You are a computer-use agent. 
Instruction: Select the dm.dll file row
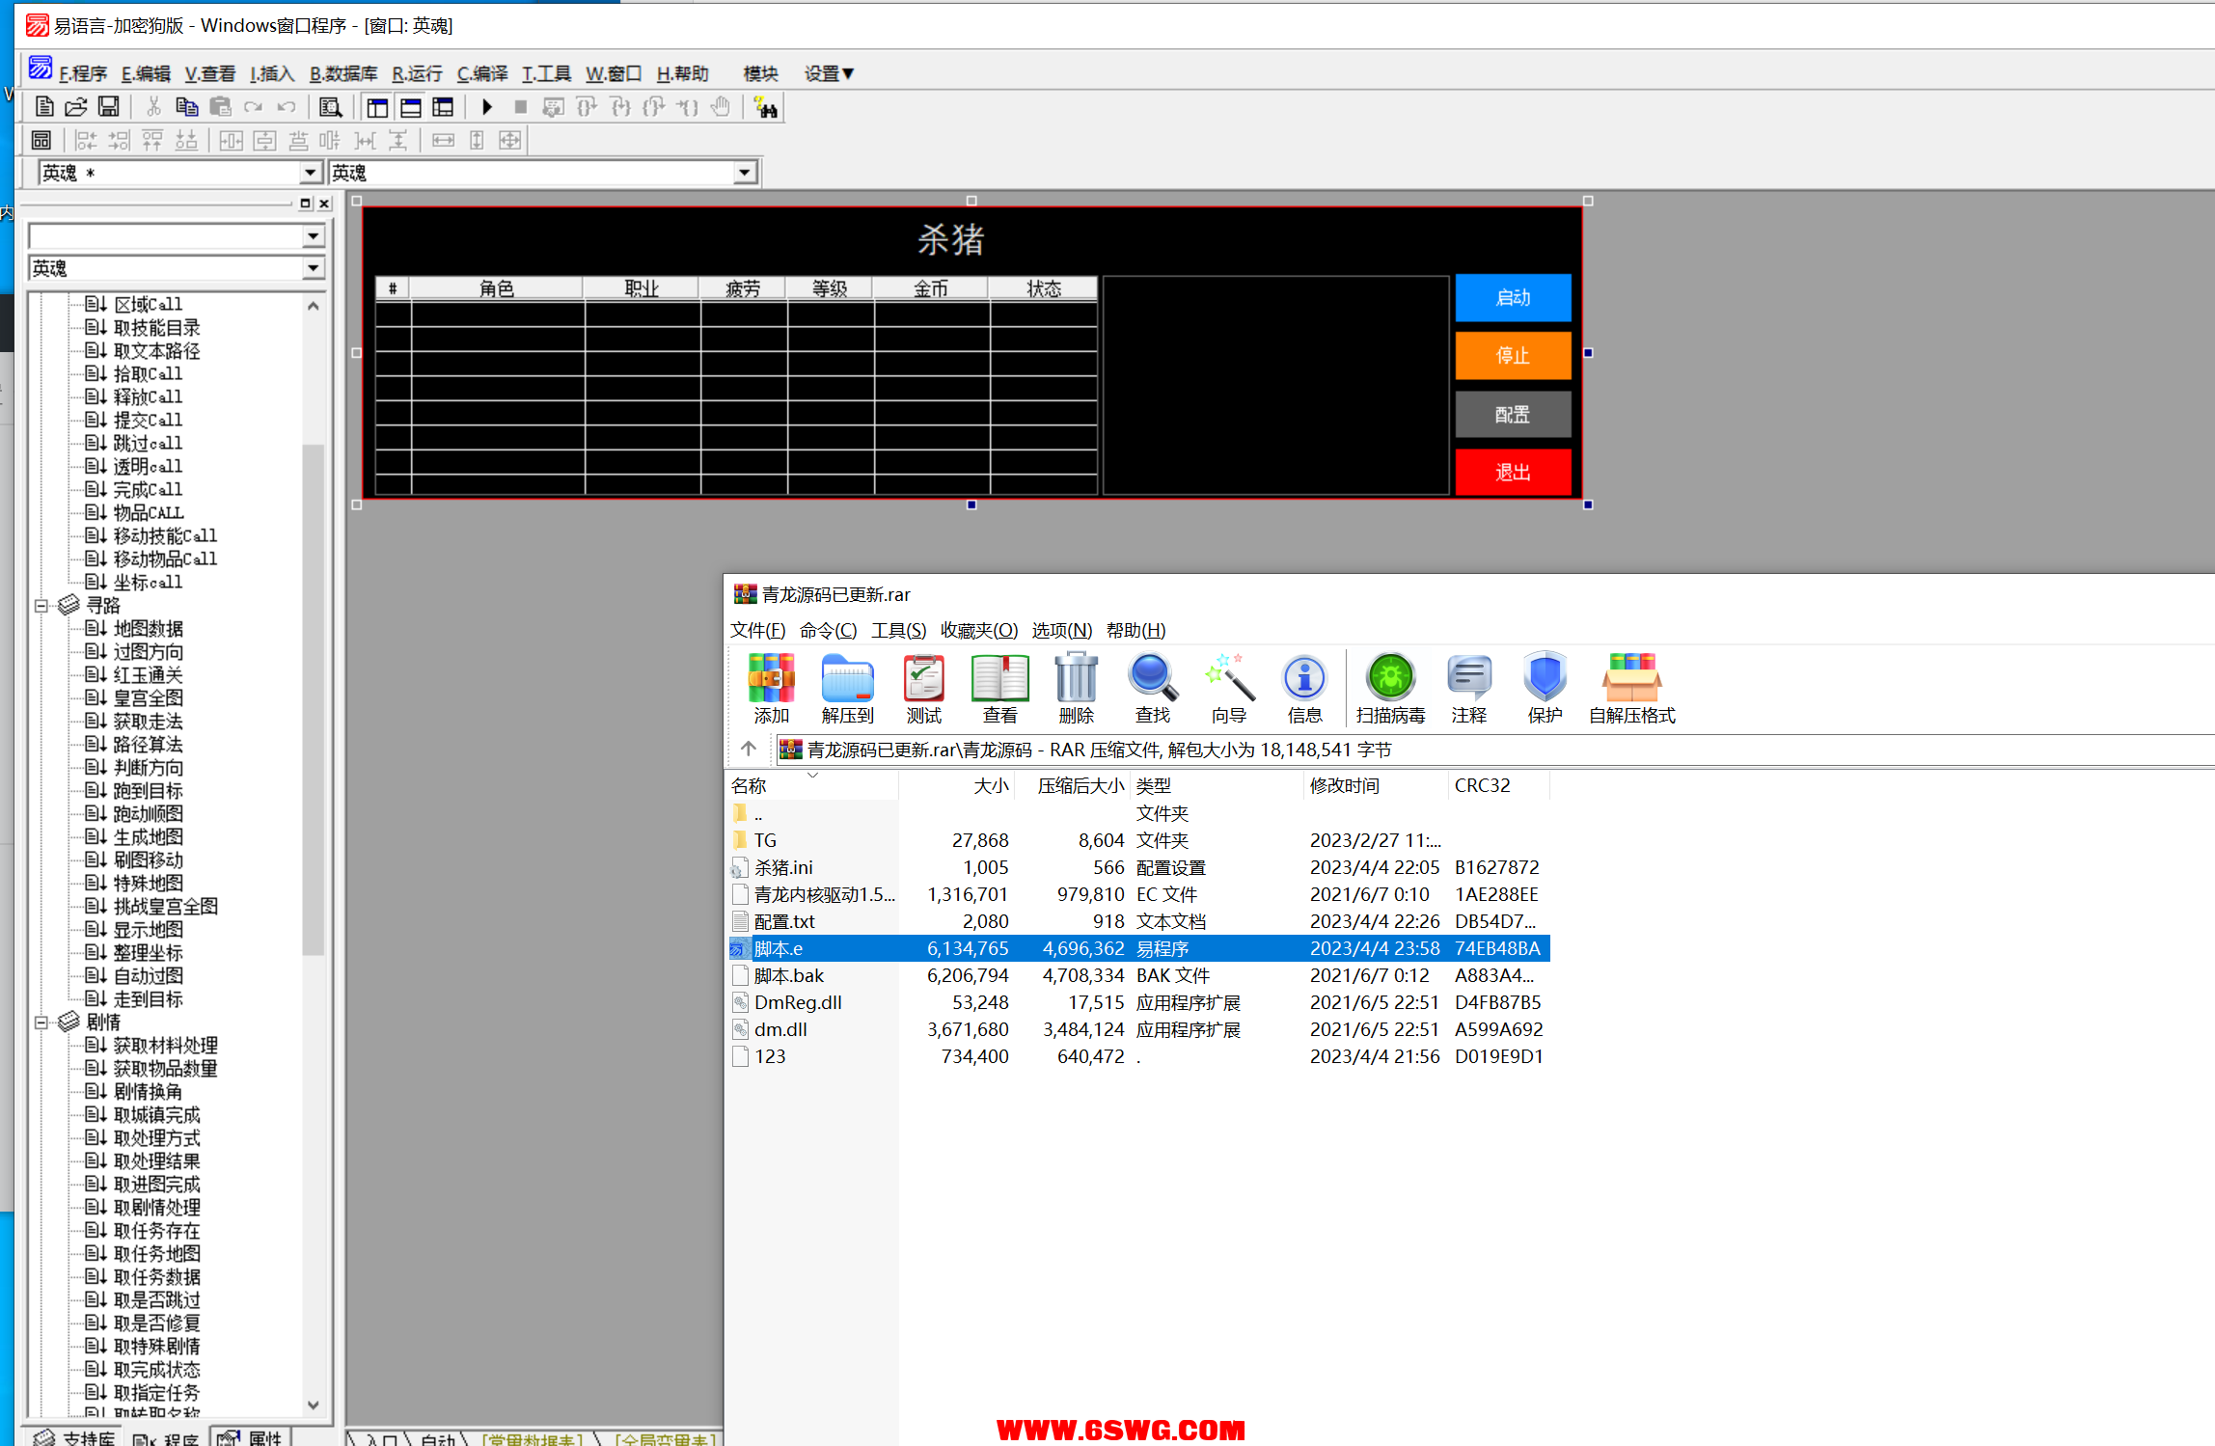click(1139, 1030)
